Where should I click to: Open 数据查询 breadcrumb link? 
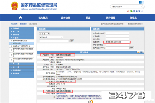tap(23, 23)
